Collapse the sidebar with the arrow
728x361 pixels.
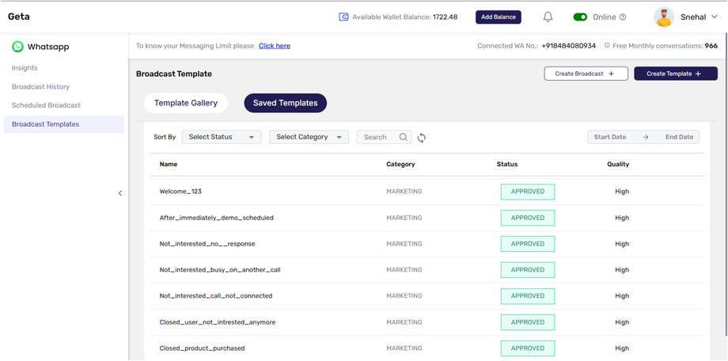coord(120,193)
